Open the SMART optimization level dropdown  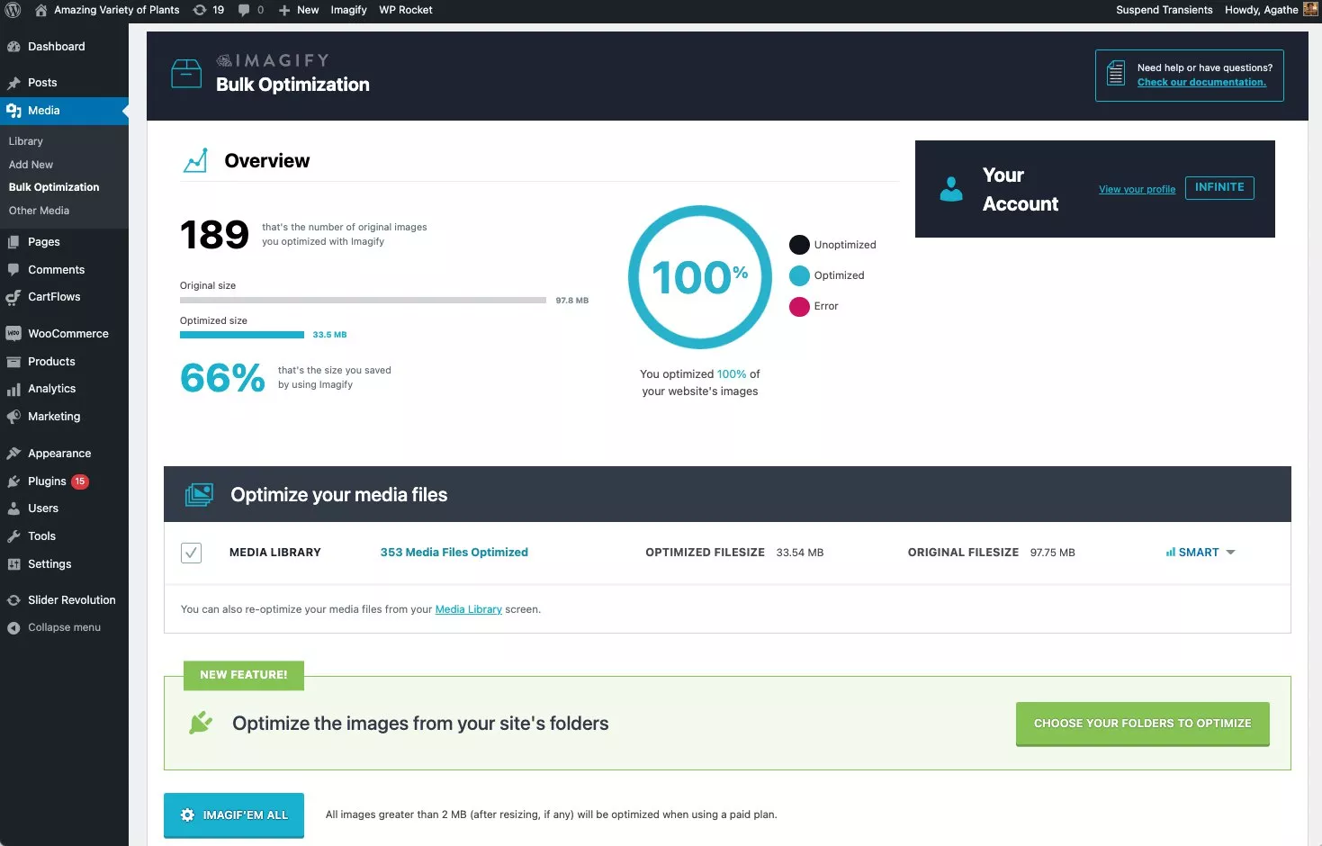(x=1200, y=552)
